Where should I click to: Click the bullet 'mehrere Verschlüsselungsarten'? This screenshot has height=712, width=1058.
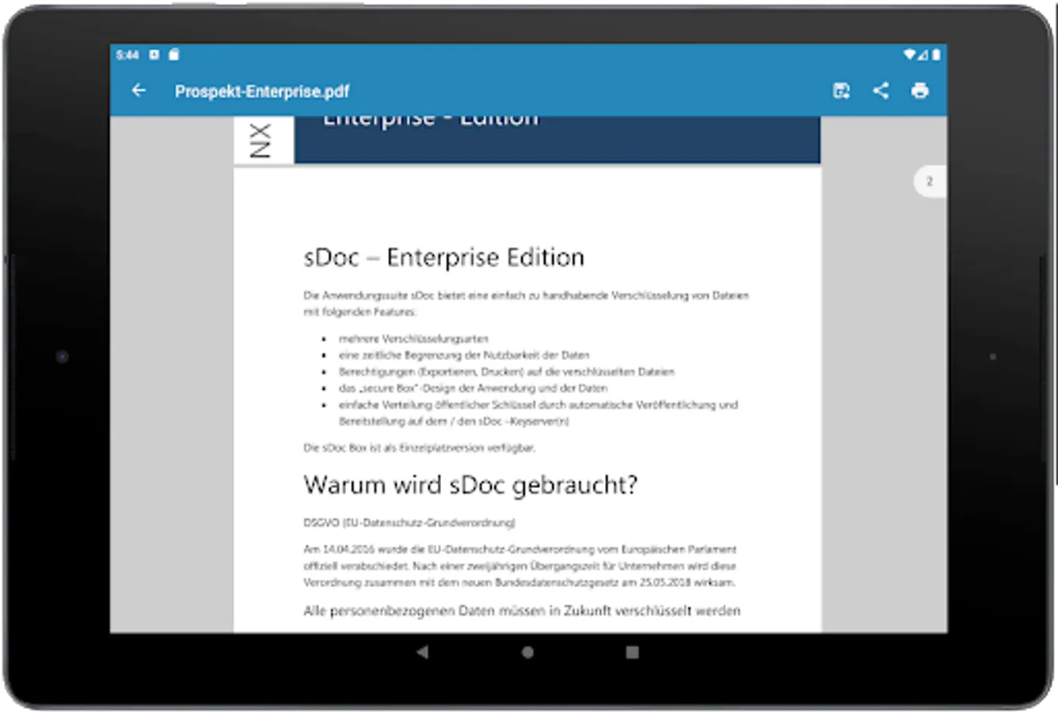(x=413, y=339)
